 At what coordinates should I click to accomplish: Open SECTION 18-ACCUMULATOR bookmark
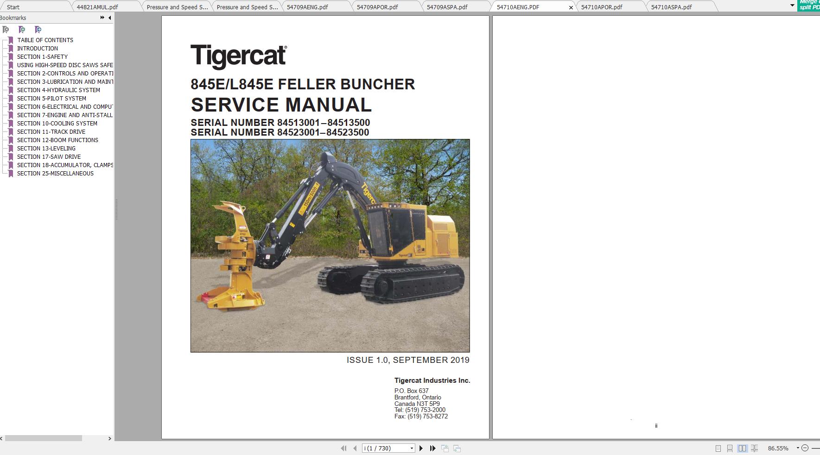[65, 165]
